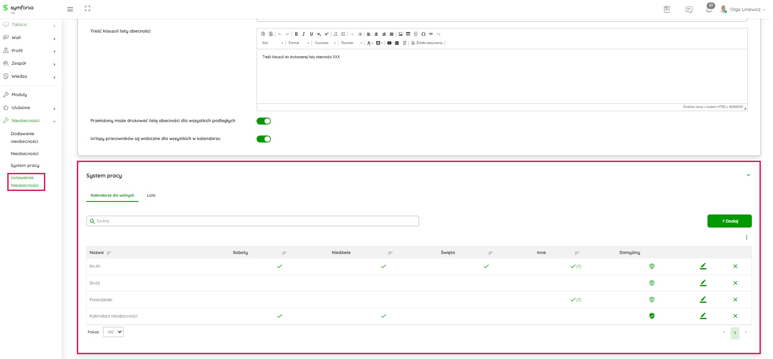Click the hamburger menu icon
This screenshot has width=773, height=359.
(70, 9)
